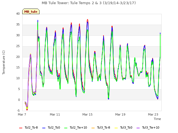Click the MB_tule label box
This screenshot has height=133, width=178.
coord(31,11)
